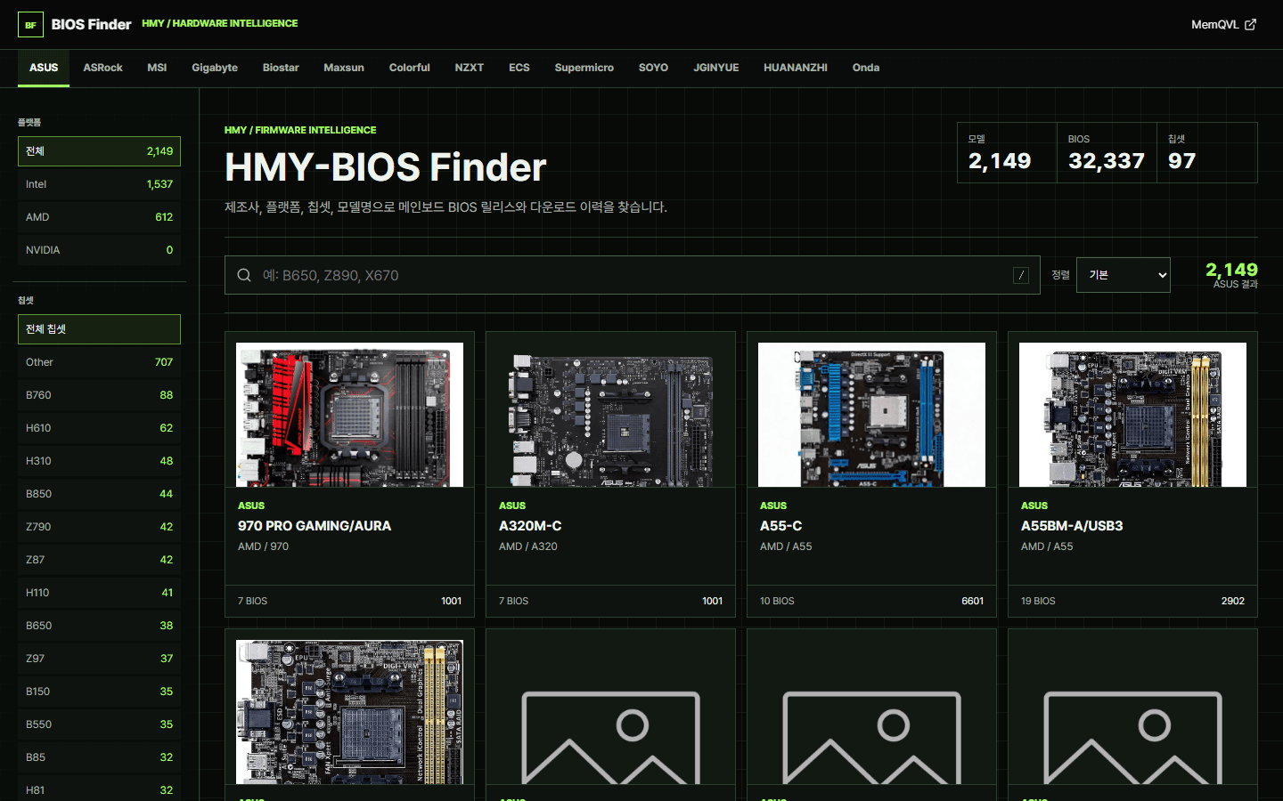Click the A55-C model title
1283x801 pixels.
[780, 526]
